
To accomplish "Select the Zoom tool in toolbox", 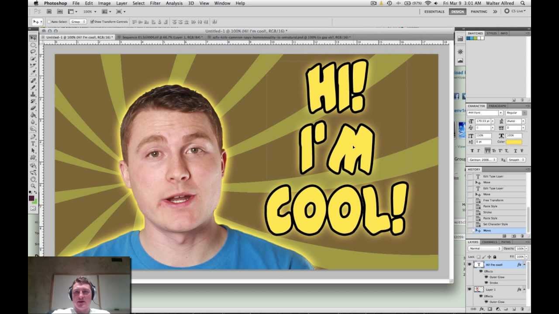I will click(33, 186).
